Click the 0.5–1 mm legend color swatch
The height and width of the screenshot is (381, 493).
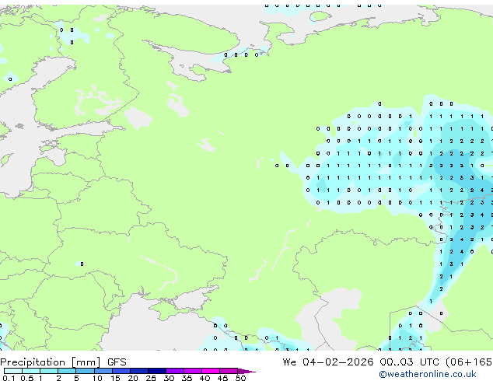[x=31, y=371]
